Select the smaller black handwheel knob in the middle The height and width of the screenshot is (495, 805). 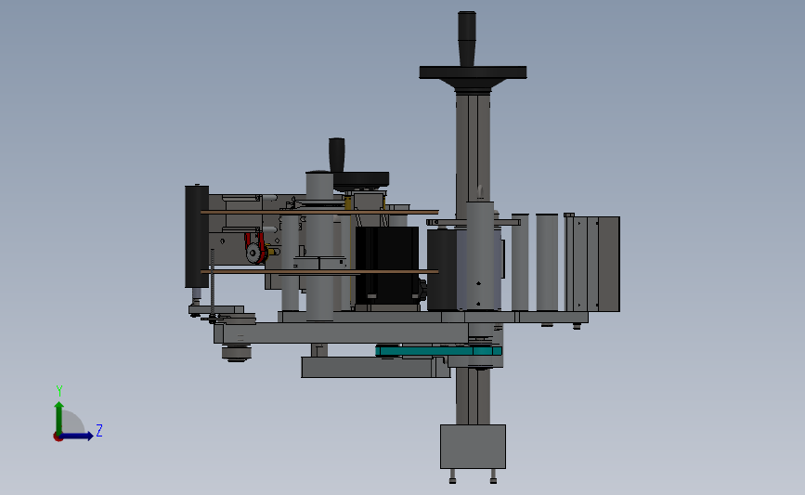[337, 154]
